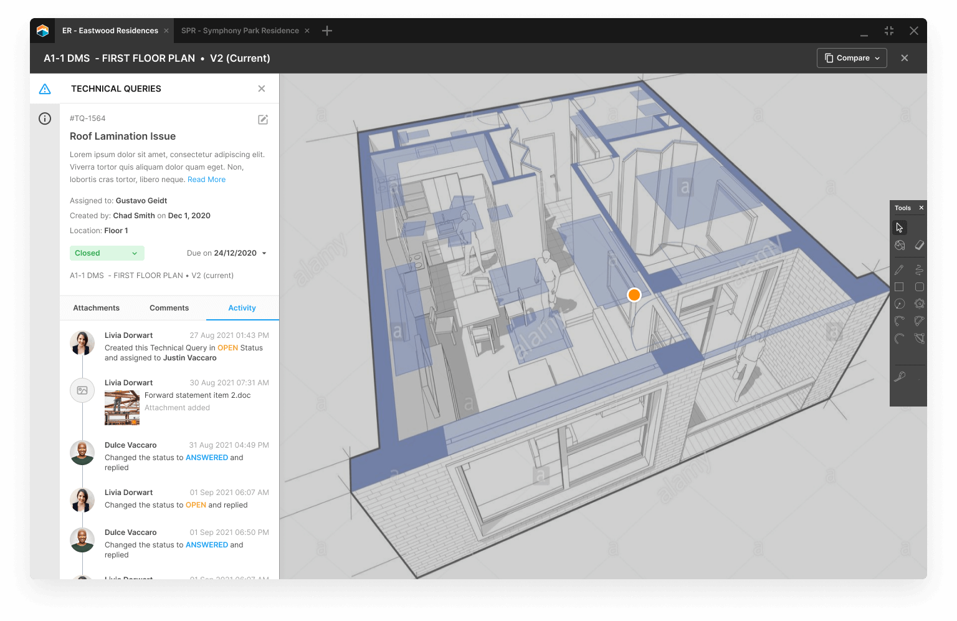Open the Forward statement attachment thumbnail
The image size is (957, 621).
pyautogui.click(x=122, y=408)
